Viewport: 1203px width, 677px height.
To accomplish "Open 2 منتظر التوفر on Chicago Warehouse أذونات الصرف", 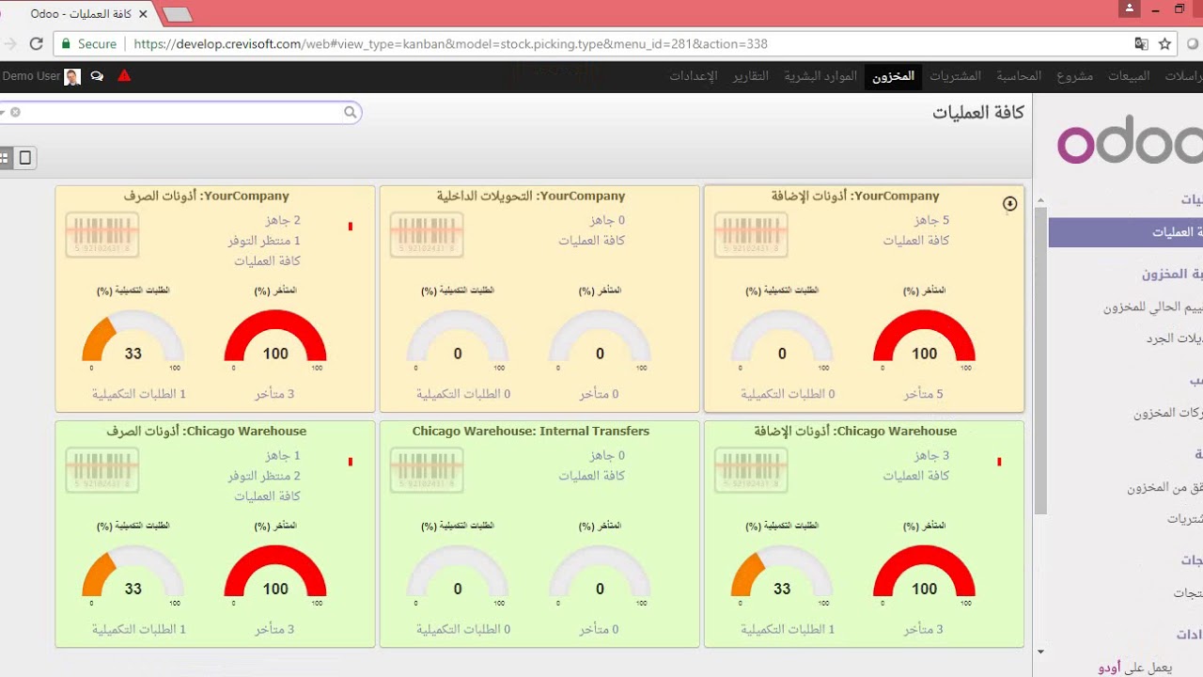I will pos(264,476).
